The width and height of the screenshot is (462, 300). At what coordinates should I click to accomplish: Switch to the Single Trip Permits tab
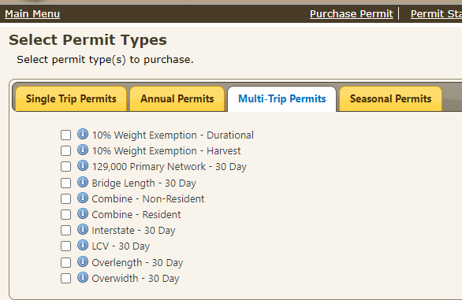click(71, 99)
